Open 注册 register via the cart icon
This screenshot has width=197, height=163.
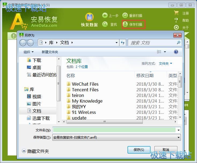pos(176,13)
